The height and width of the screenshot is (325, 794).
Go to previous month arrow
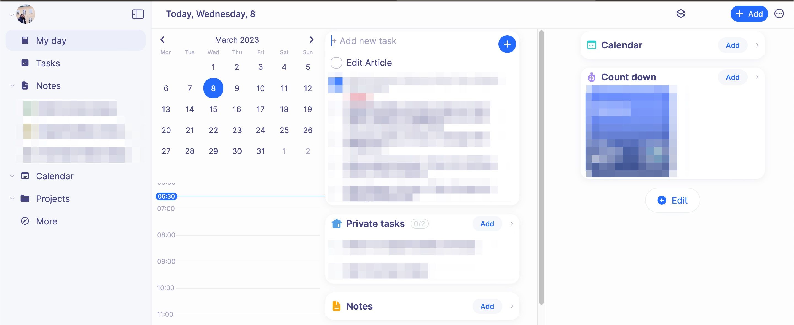[x=163, y=40]
